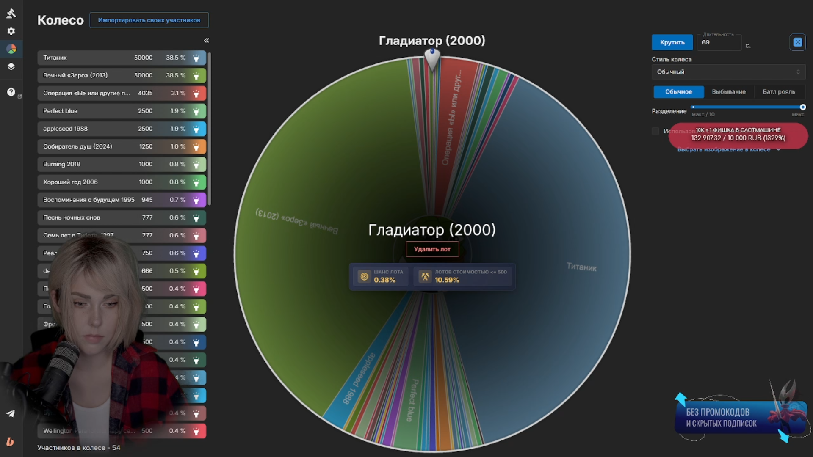
Task: Click the Разделение slider handle at макс
Action: (x=802, y=107)
